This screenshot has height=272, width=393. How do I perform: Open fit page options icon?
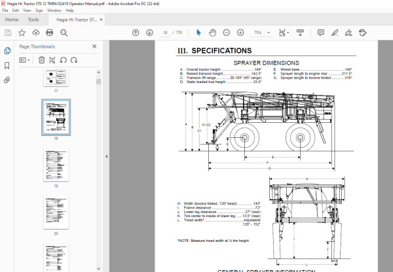[284, 33]
